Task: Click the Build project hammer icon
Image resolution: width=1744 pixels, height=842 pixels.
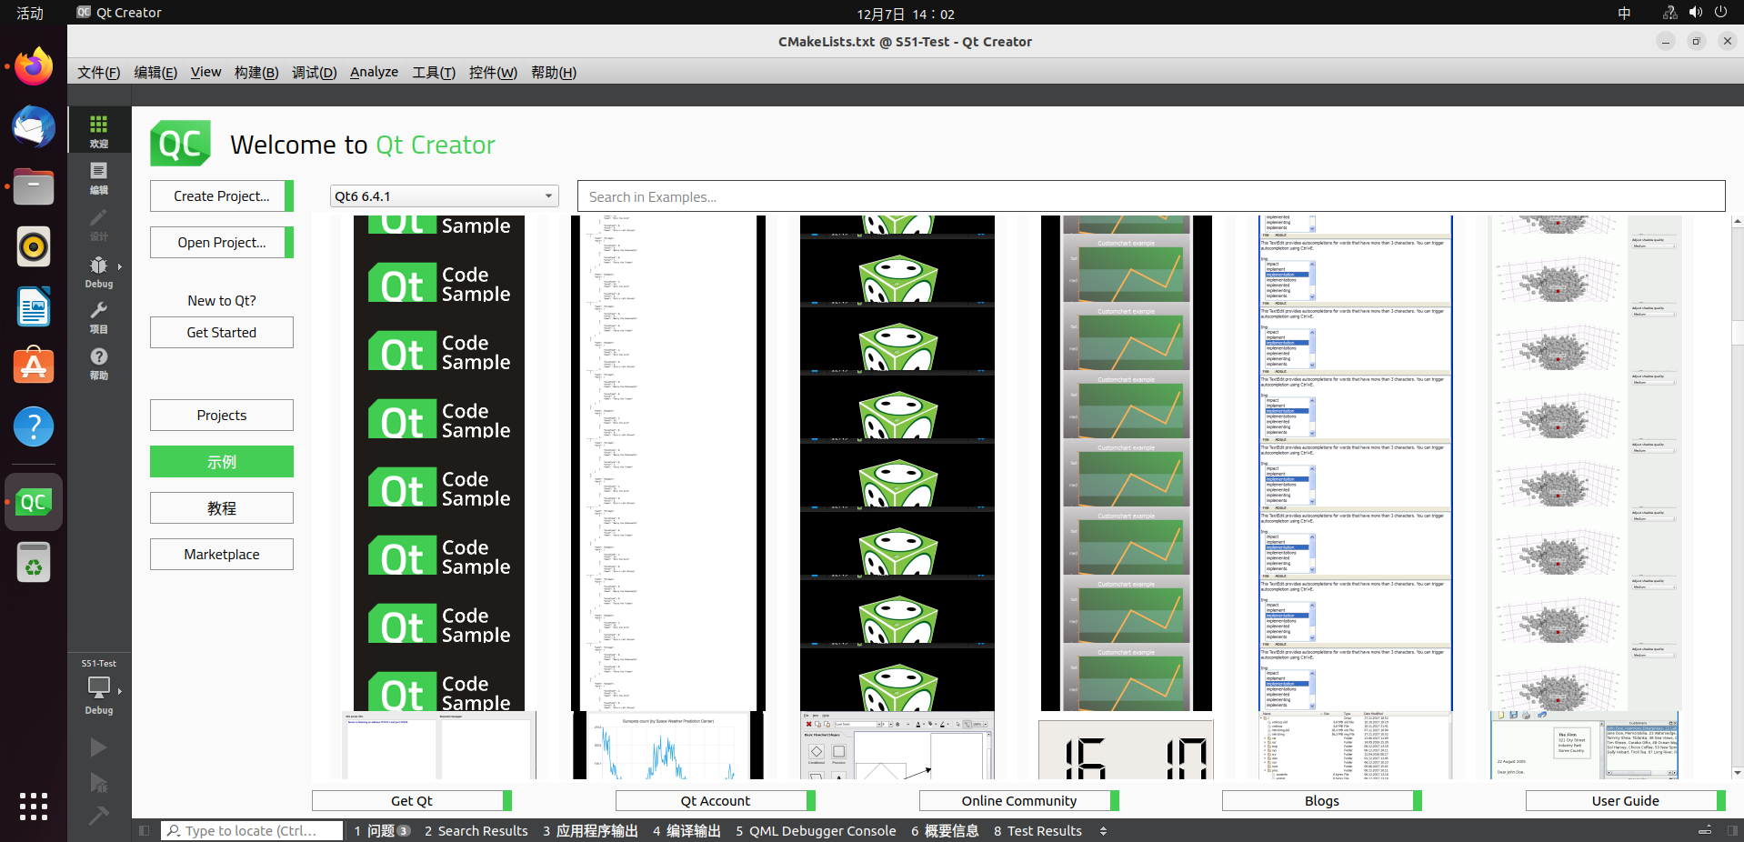Action: point(98,816)
